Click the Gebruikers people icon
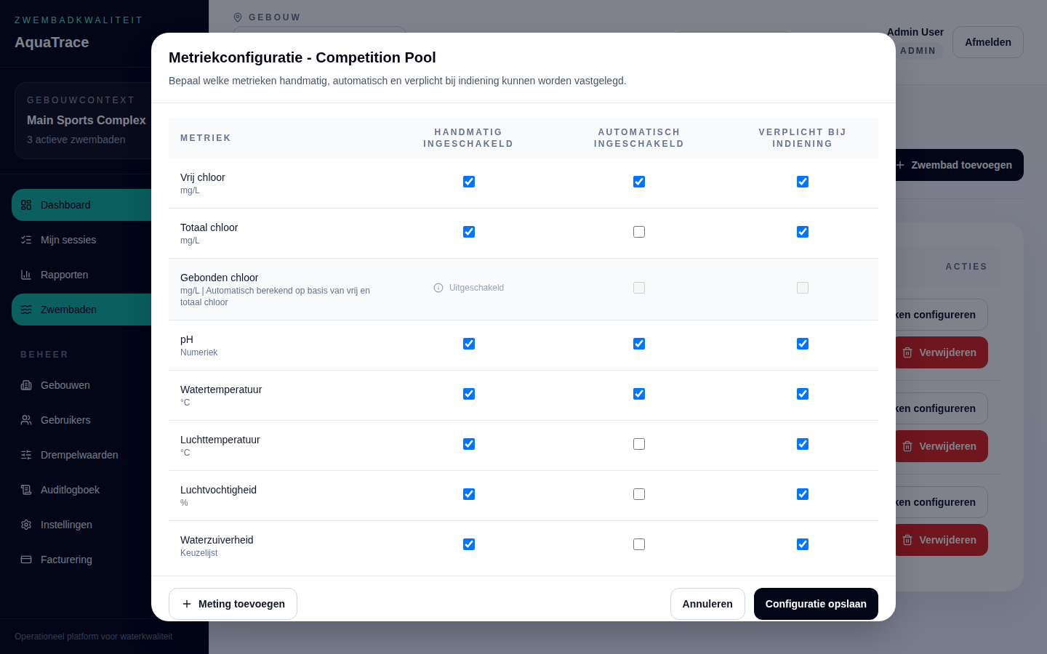Image resolution: width=1047 pixels, height=654 pixels. [26, 420]
